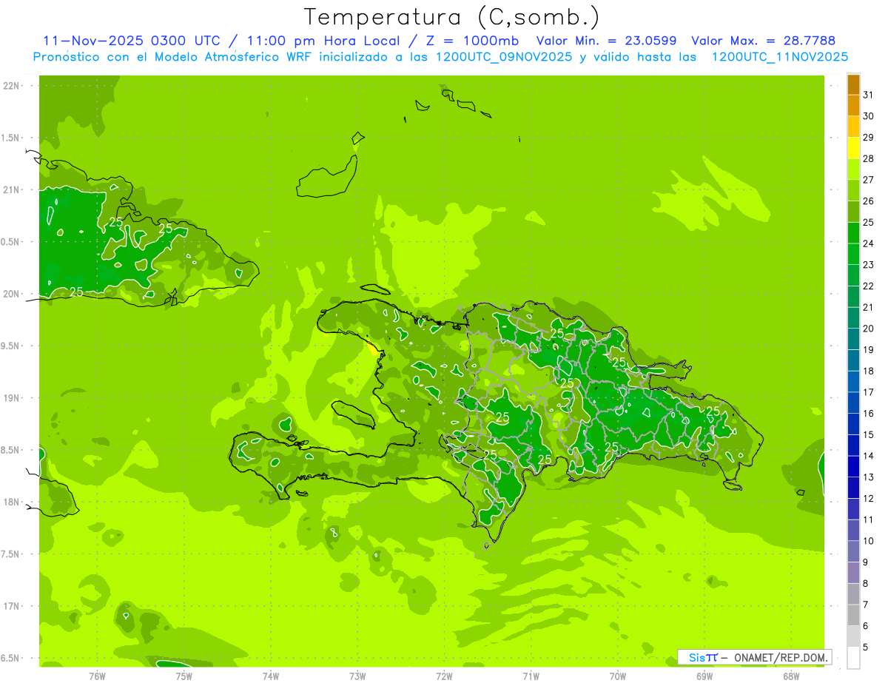Click the color scale label "5"
888x686 pixels.
[x=866, y=648]
